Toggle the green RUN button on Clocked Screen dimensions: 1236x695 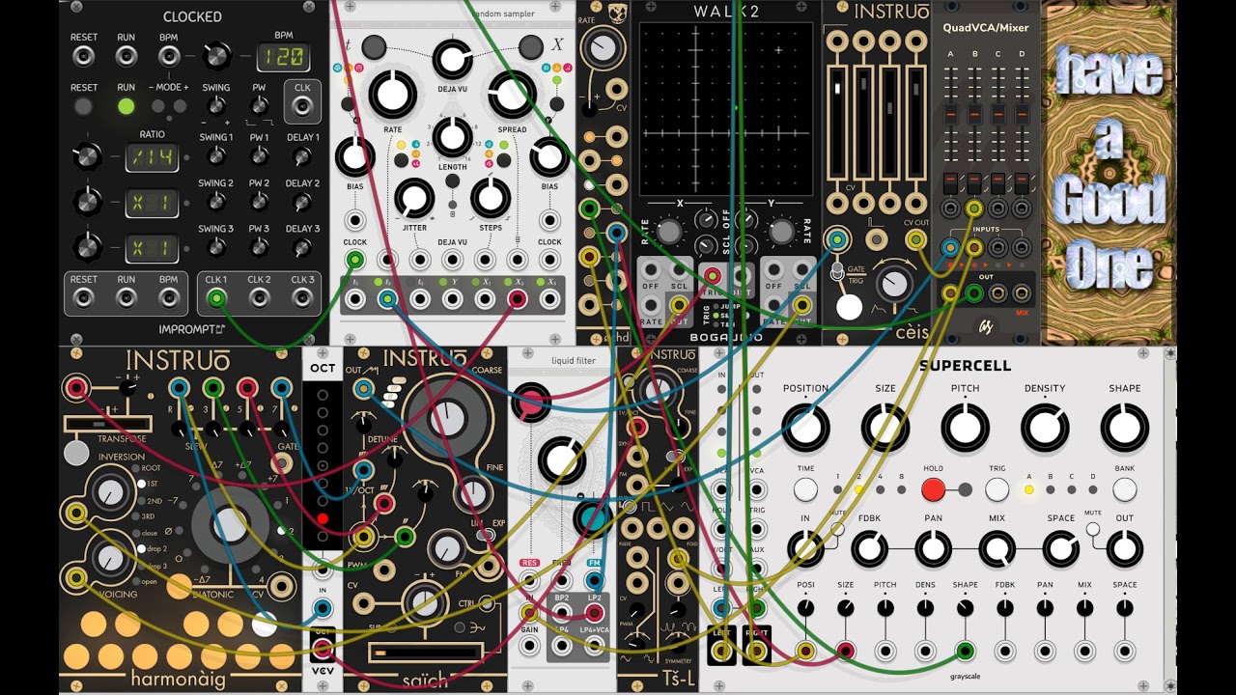click(126, 106)
